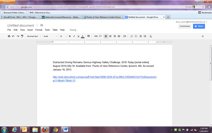Star the Untitled document
This screenshot has height=133, width=212.
coord(37,25)
